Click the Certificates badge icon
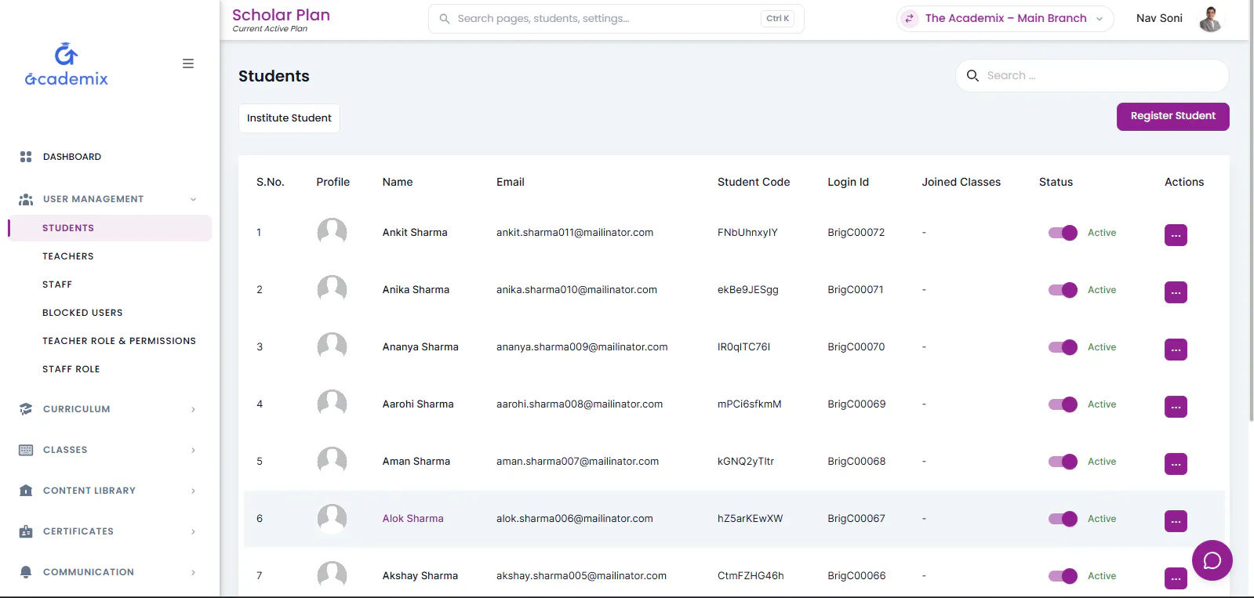This screenshot has width=1254, height=598. coord(26,531)
